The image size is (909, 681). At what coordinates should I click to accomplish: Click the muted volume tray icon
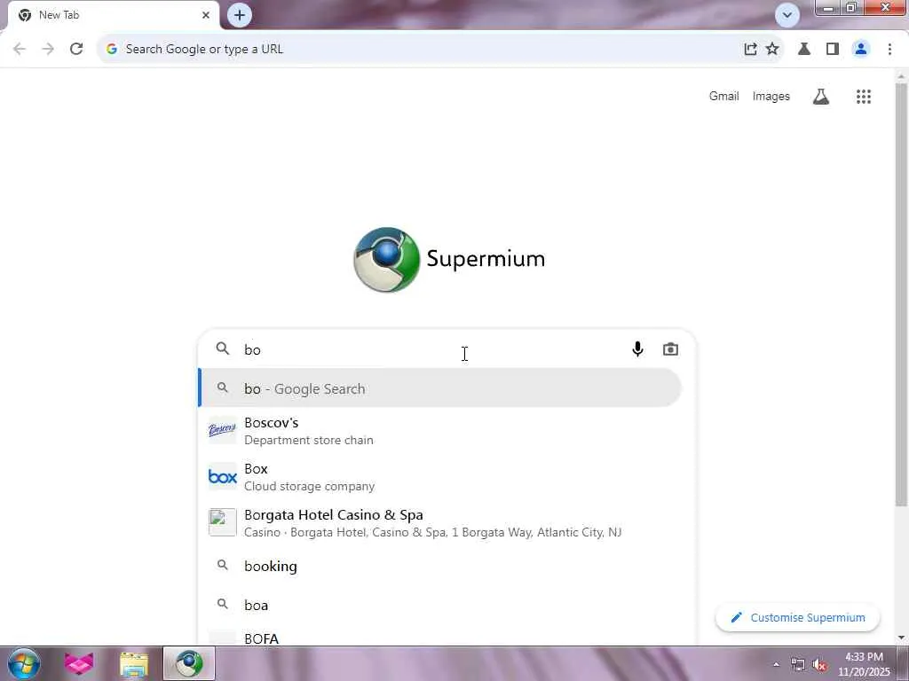tap(819, 665)
